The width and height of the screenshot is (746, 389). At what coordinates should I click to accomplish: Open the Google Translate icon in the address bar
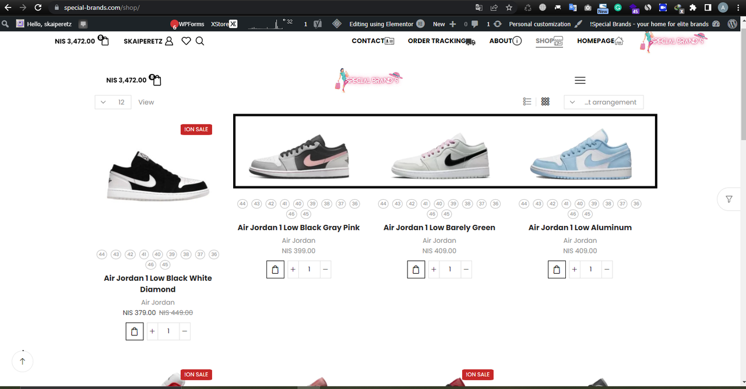click(x=478, y=8)
